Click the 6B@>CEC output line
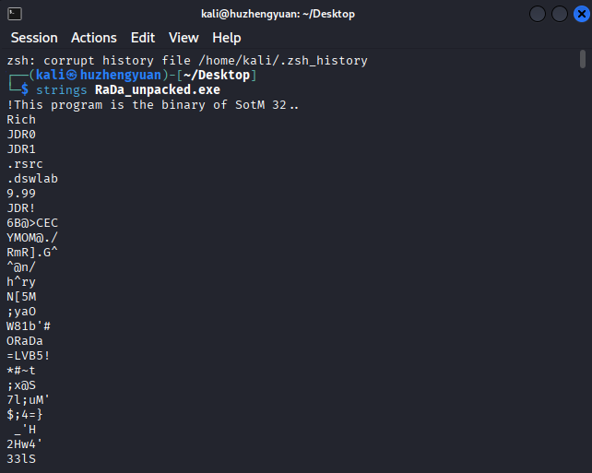The image size is (592, 473). click(32, 223)
